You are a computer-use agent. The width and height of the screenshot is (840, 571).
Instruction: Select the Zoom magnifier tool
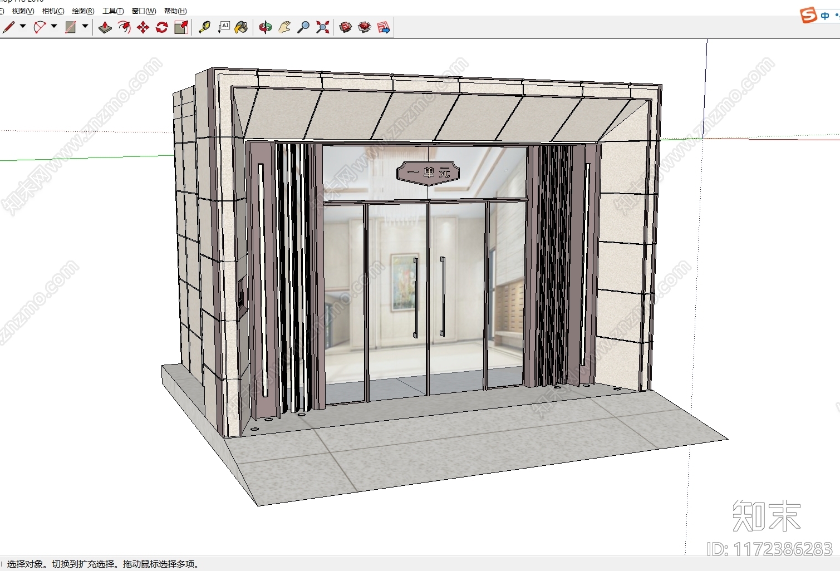[303, 27]
